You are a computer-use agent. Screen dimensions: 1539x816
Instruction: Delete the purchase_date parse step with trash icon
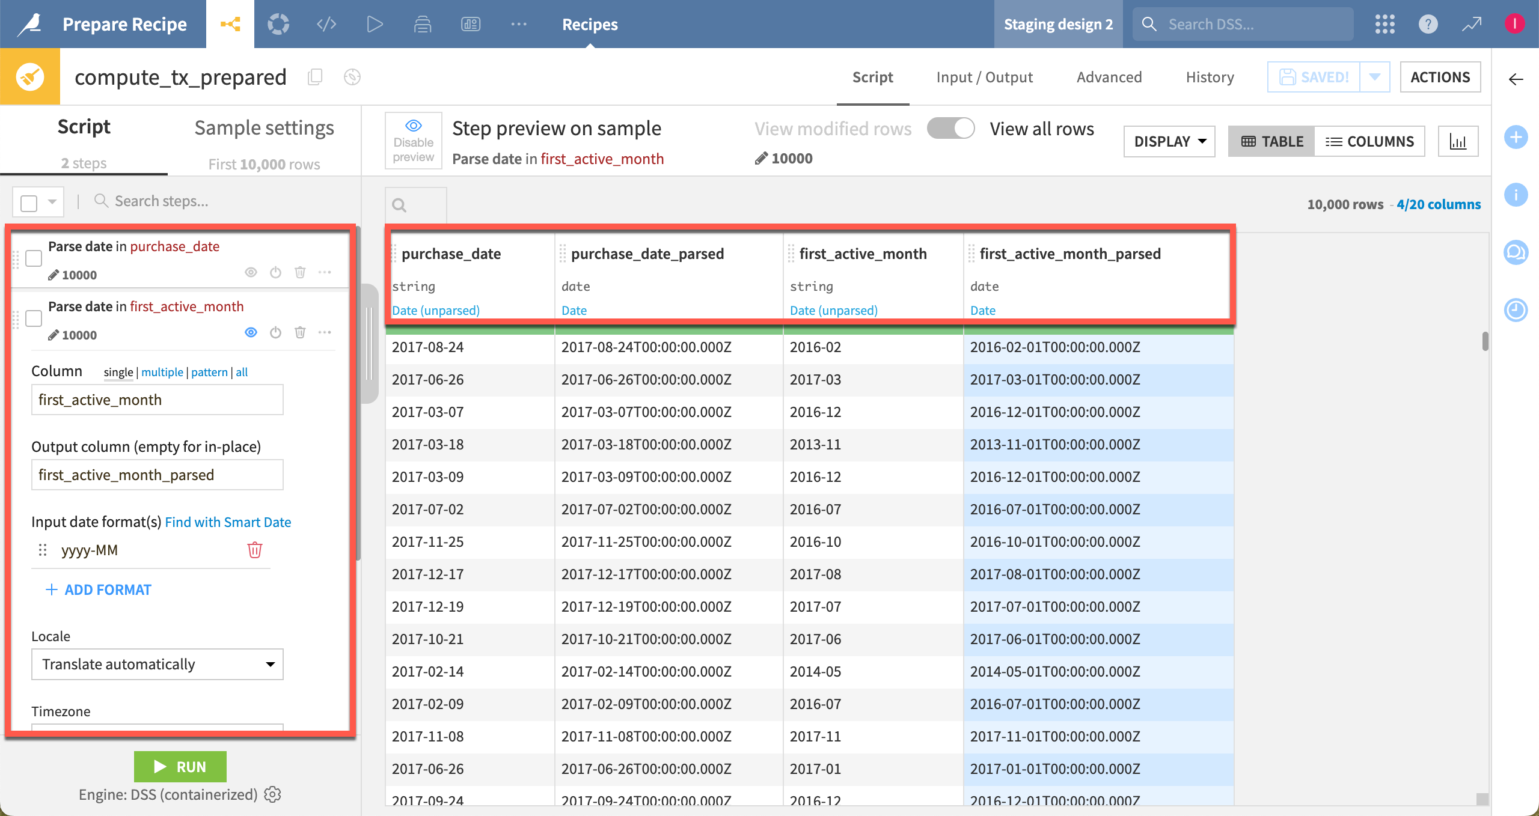300,272
